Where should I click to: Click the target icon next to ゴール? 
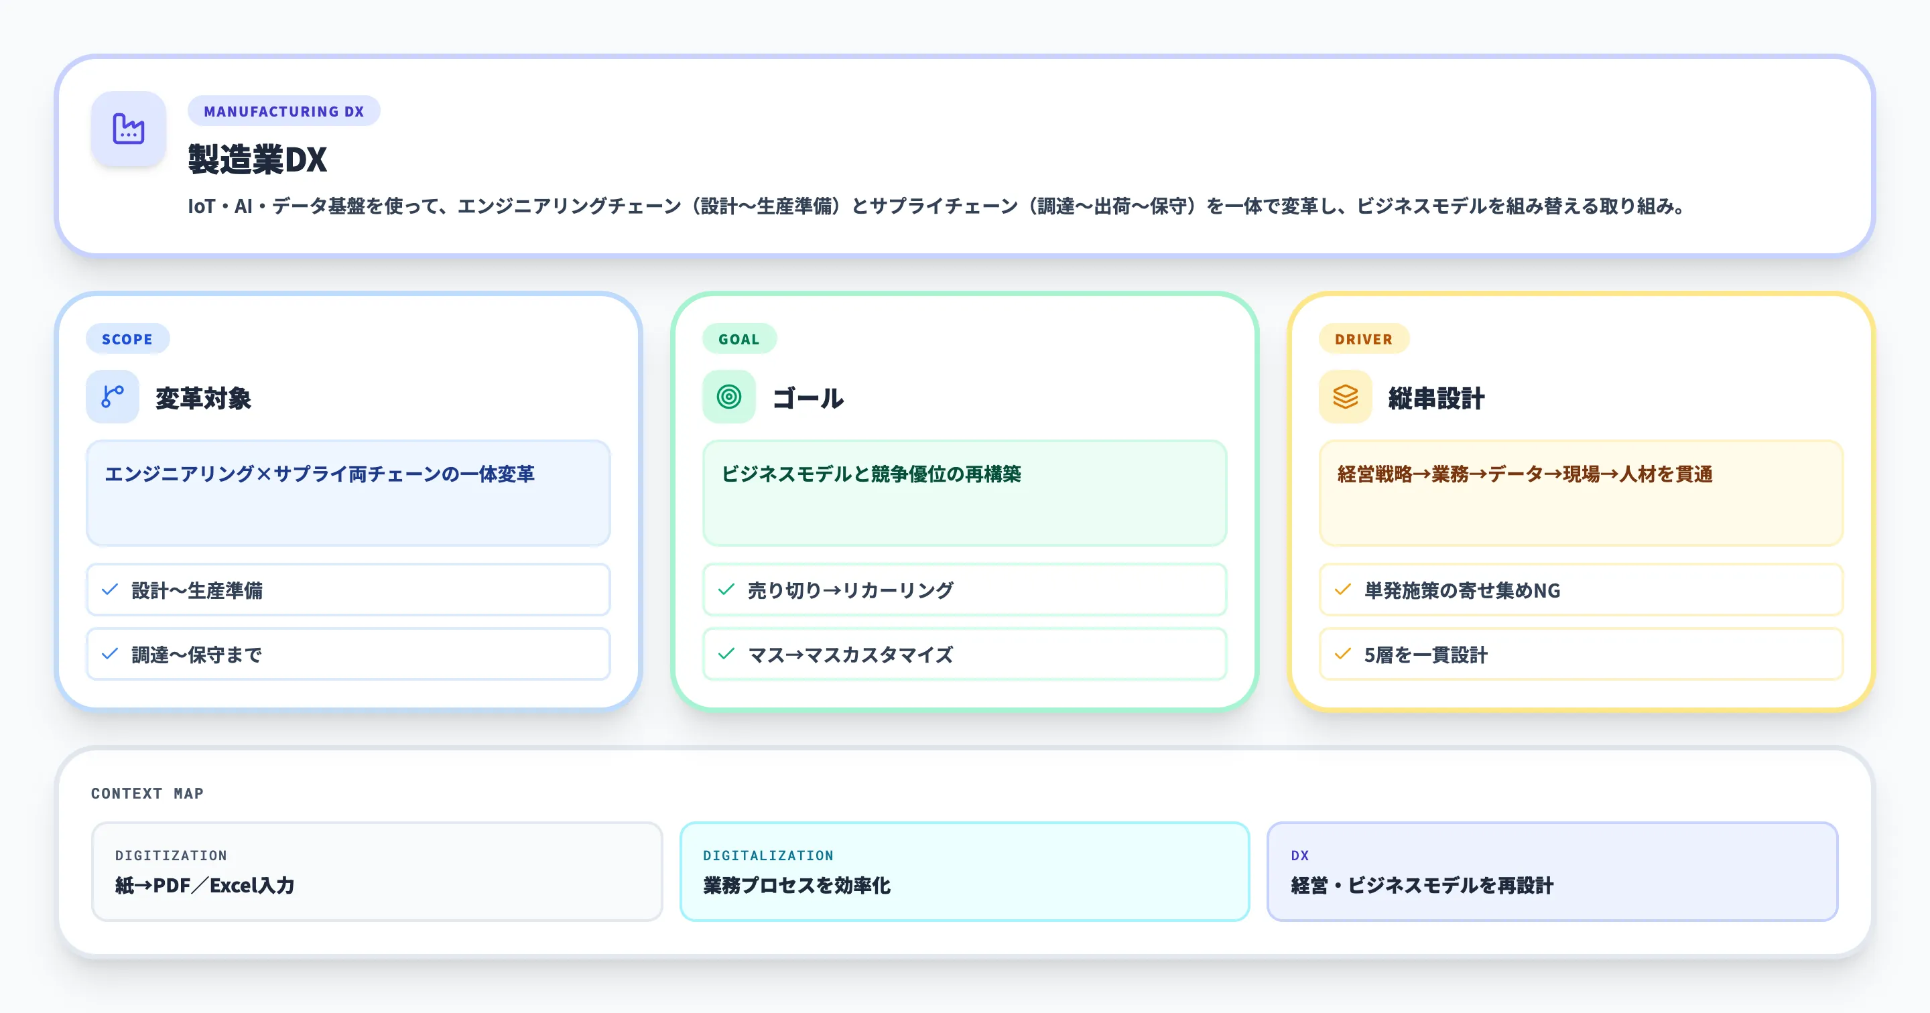[x=728, y=397]
